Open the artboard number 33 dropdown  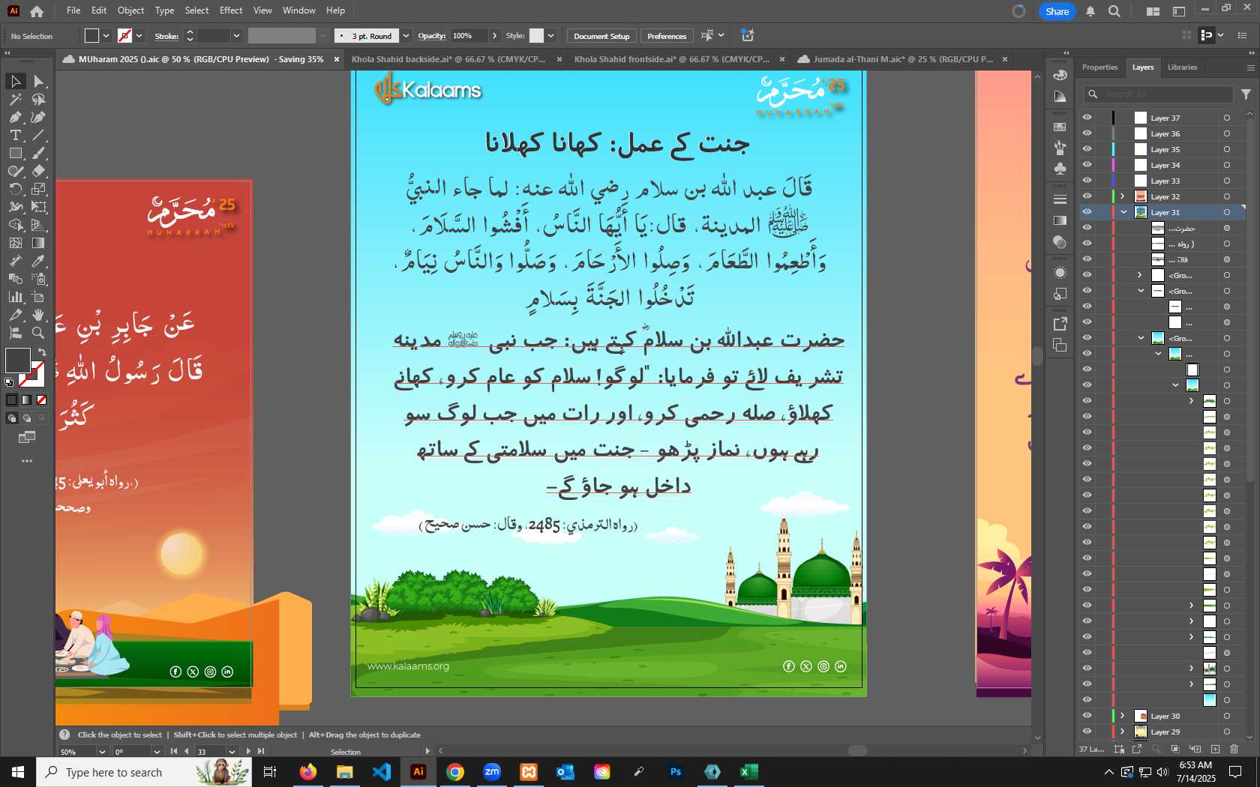[x=232, y=752]
